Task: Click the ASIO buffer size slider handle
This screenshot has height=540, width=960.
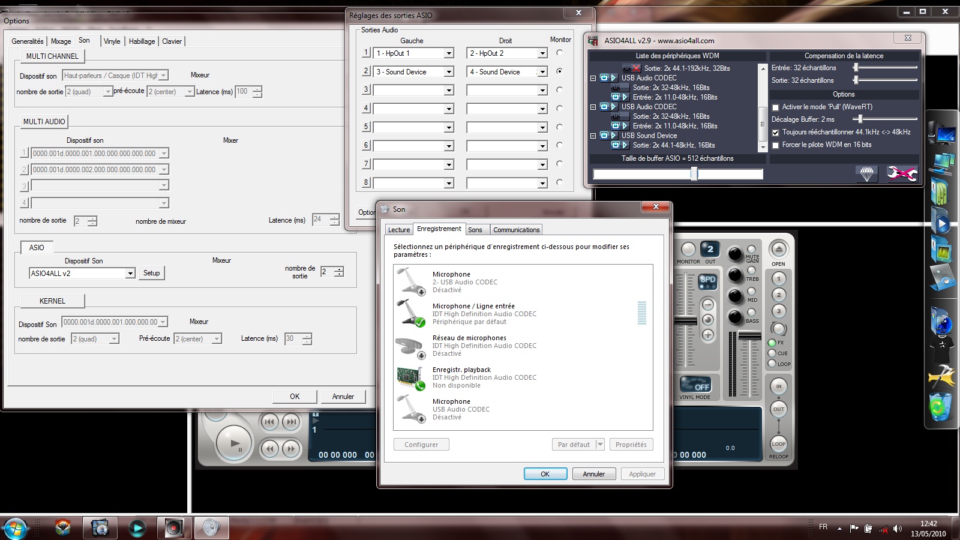Action: click(694, 174)
